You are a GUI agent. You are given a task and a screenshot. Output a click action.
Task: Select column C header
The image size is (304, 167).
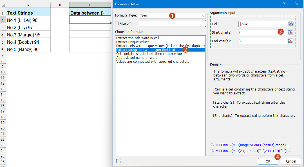pos(90,5)
